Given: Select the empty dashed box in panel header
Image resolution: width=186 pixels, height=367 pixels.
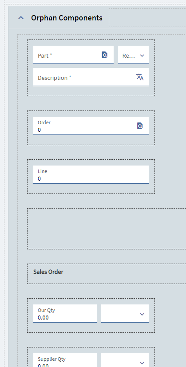Looking at the screenshot, I should click(147, 18).
